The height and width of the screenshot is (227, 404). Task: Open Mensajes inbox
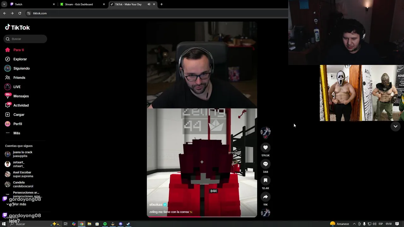[x=17, y=96]
